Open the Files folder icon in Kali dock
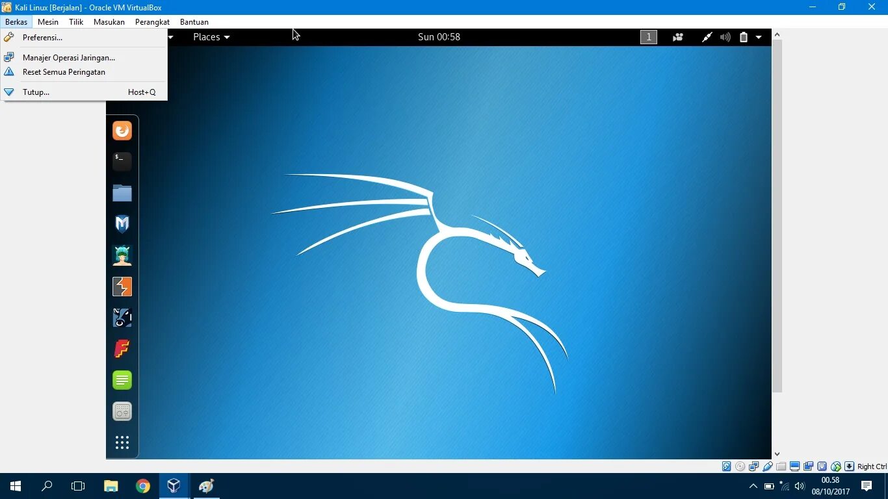 122,193
